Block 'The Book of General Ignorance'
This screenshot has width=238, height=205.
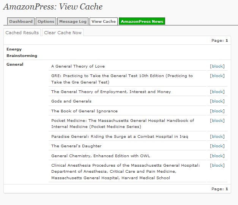217,111
